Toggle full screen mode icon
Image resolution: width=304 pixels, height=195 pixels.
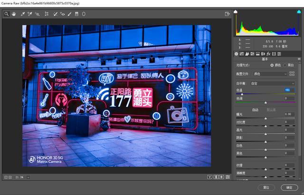[x=228, y=14]
